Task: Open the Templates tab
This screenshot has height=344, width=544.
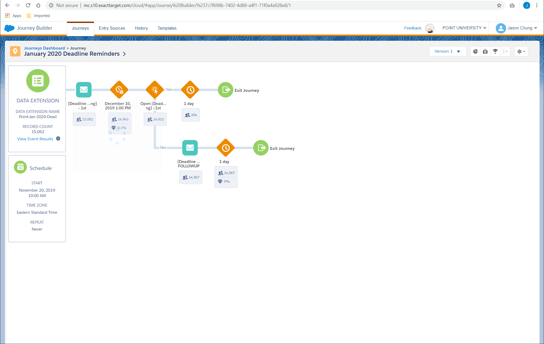Action: 167,28
